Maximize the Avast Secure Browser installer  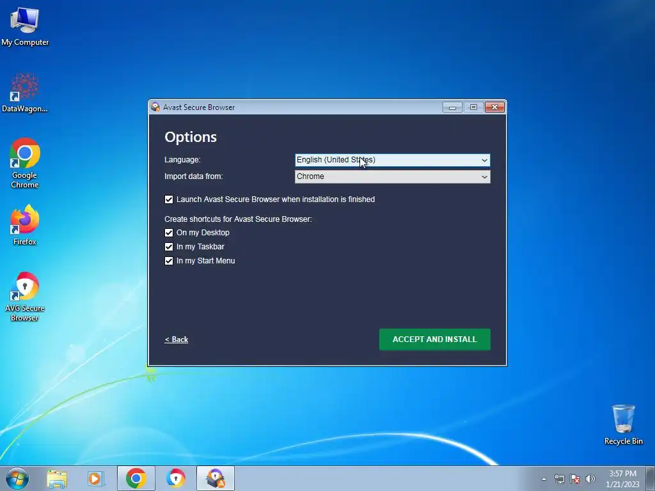click(473, 107)
